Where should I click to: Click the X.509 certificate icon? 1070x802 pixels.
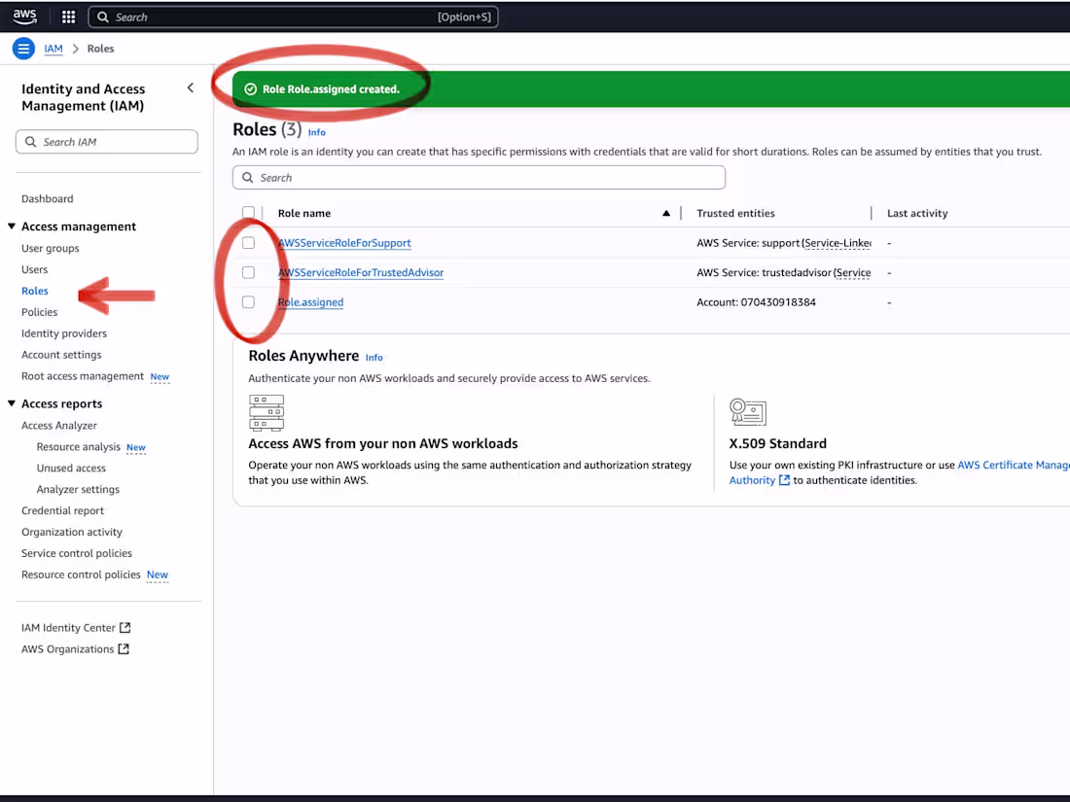748,411
